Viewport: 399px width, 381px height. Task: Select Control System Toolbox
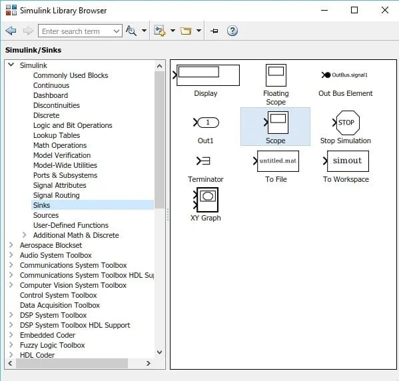pyautogui.click(x=58, y=295)
